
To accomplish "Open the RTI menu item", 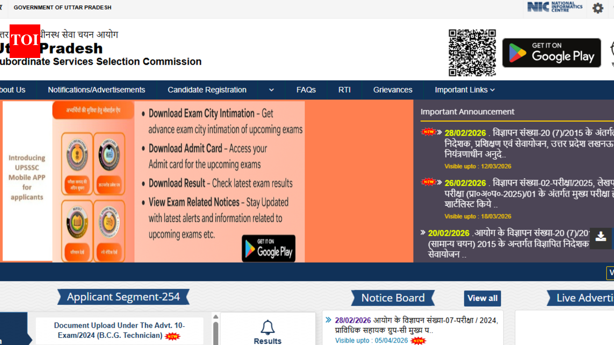I will click(x=344, y=90).
